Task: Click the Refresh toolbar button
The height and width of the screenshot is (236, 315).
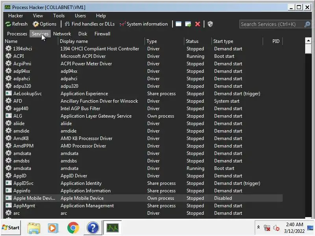Action: coord(17,24)
